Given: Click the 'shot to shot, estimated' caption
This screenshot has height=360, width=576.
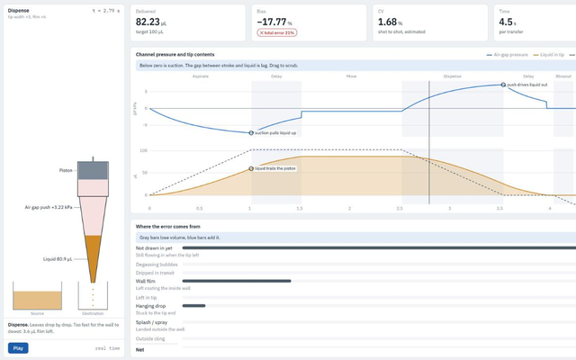Looking at the screenshot, I should click(401, 32).
